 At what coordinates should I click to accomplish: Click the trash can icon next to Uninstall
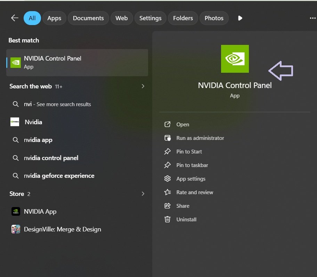pos(168,219)
